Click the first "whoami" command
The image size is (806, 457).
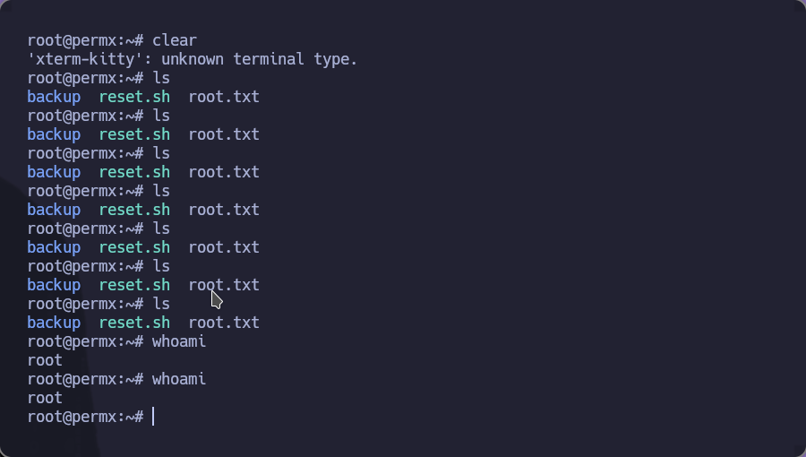pos(179,341)
